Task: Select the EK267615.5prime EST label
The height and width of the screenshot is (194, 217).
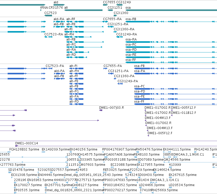Action: tap(183, 175)
